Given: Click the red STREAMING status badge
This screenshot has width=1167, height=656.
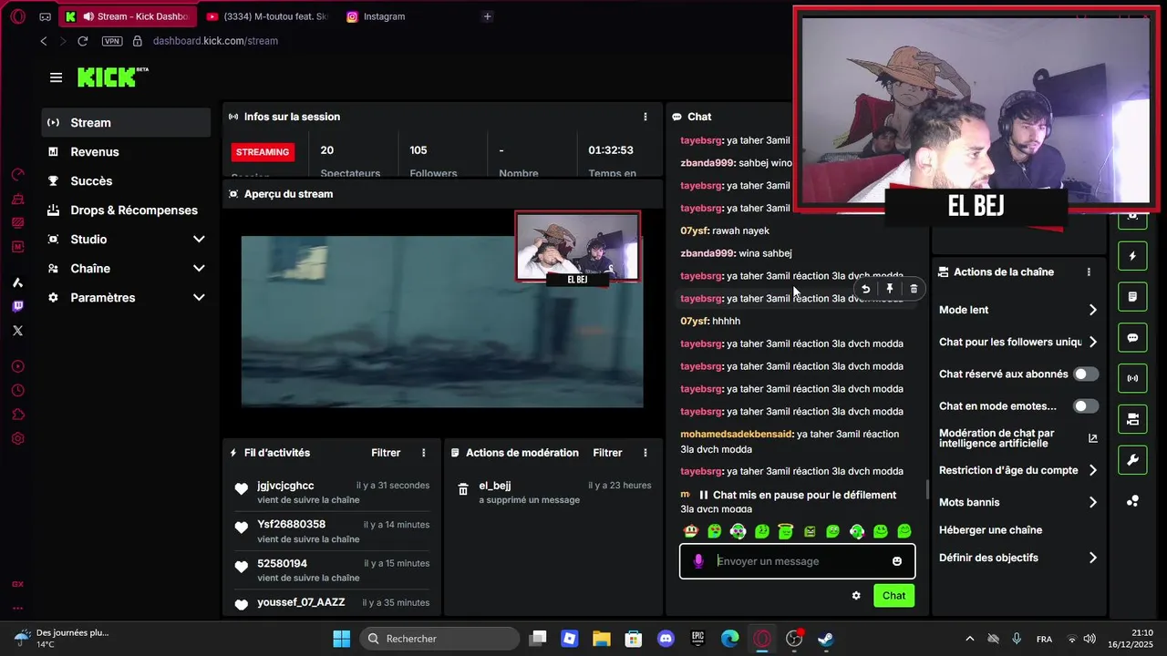Looking at the screenshot, I should click(263, 152).
